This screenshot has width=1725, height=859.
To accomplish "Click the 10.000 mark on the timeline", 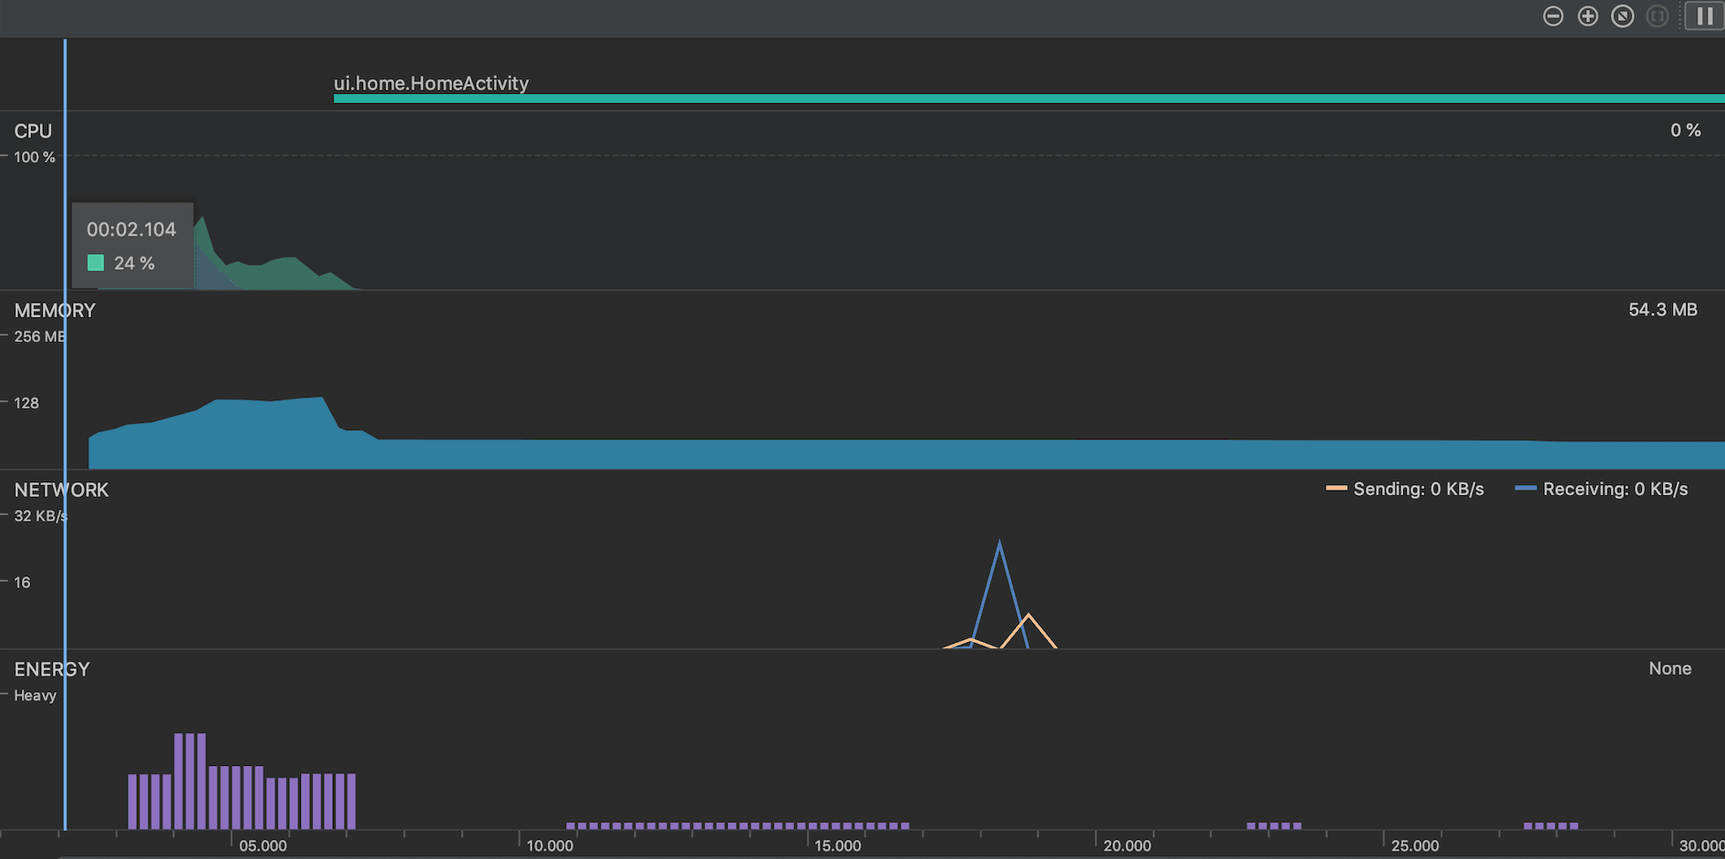I will (550, 845).
